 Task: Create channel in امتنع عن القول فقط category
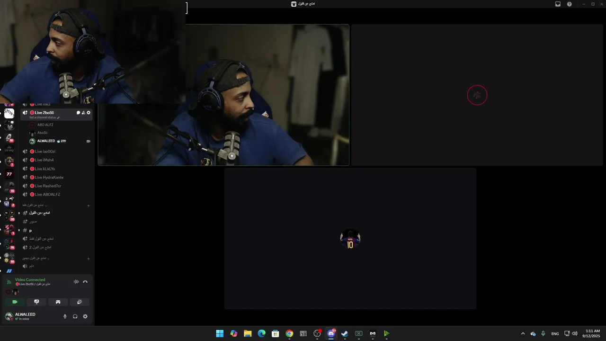click(89, 206)
